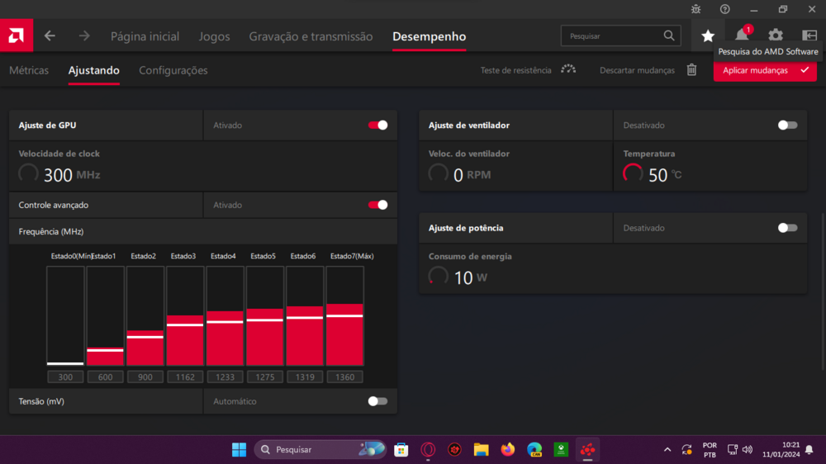The image size is (826, 464).
Task: Enable the Ajuste de potência toggle
Action: tap(787, 228)
